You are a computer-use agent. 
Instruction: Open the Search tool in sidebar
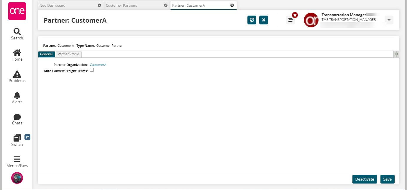17,34
